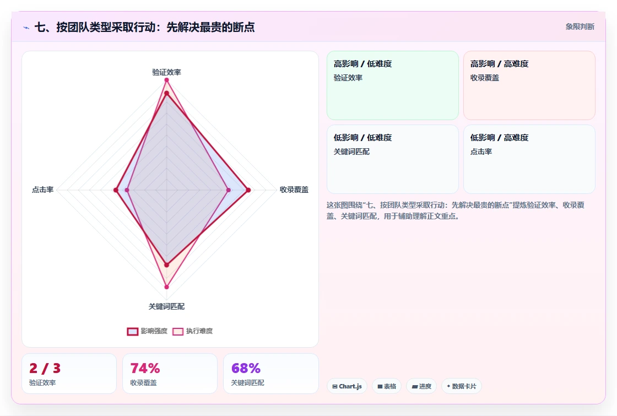Click 执行难度 data point at 收录覆盖 axis

tap(229, 190)
